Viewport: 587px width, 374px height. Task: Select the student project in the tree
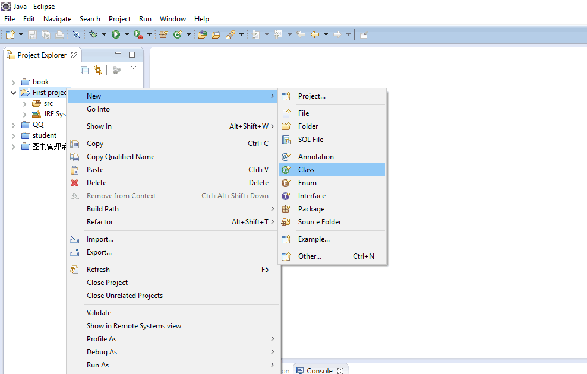click(x=45, y=135)
